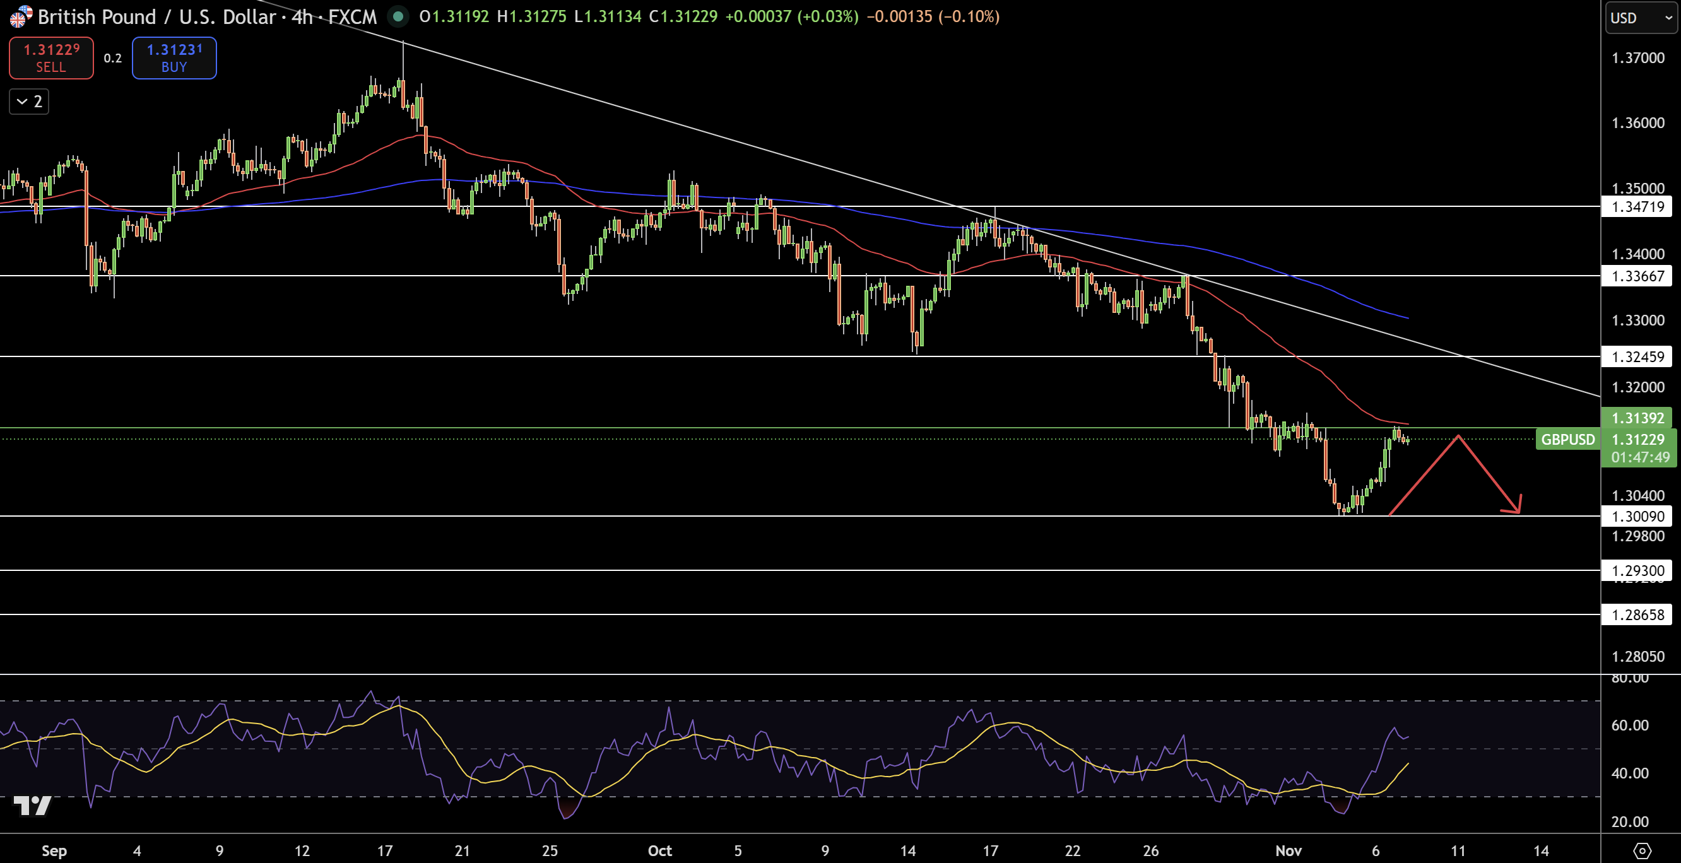Click the BUY button showing 1.31231
The width and height of the screenshot is (1681, 863).
174,58
